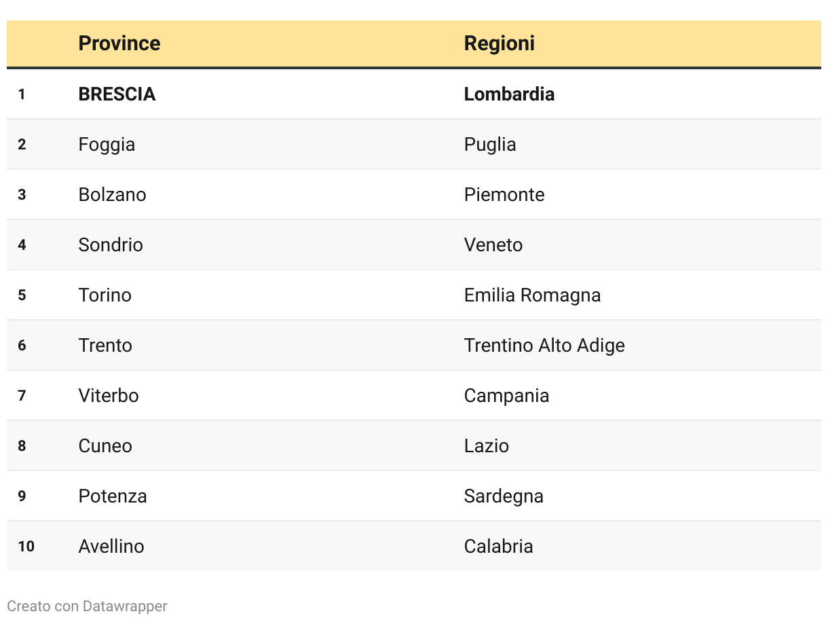Click the rank number 10 cell
This screenshot has height=622, width=828.
click(x=26, y=546)
